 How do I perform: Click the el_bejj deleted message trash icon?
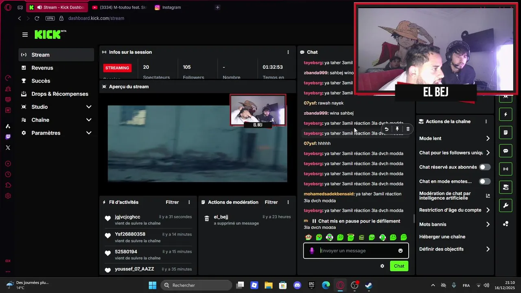[x=207, y=219]
